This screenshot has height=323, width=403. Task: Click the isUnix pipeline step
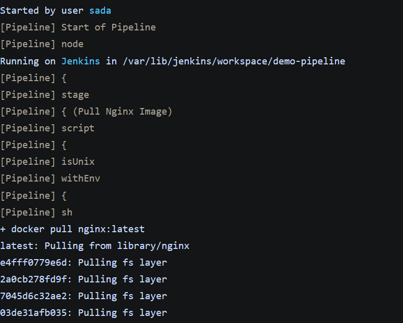78,162
